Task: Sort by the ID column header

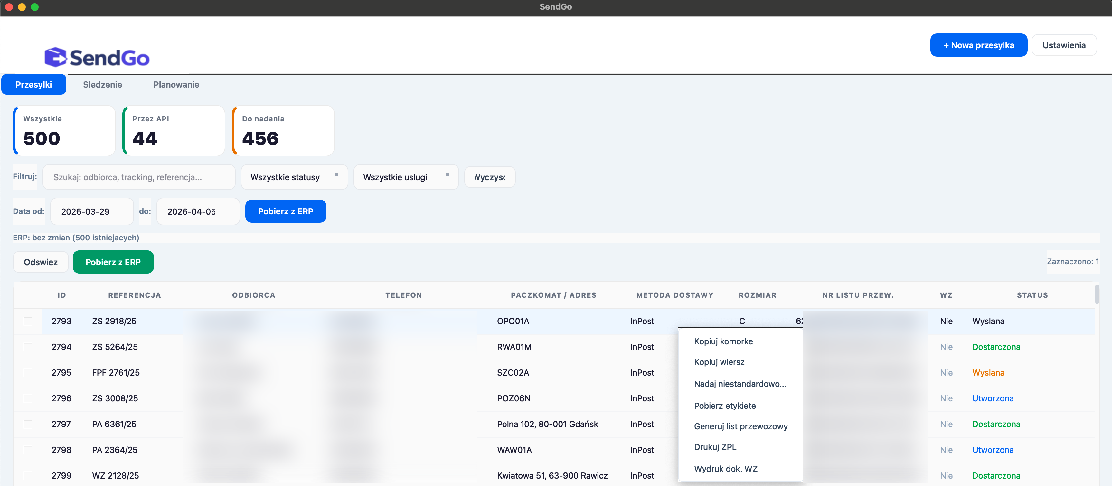Action: point(62,295)
